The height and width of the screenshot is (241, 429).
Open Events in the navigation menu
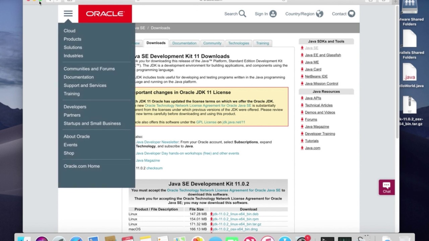click(70, 145)
